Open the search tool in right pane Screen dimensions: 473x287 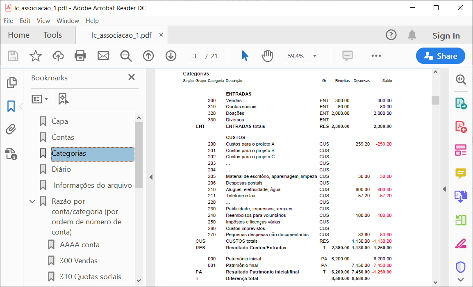[x=461, y=80]
